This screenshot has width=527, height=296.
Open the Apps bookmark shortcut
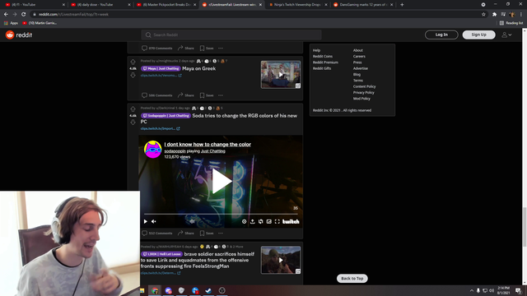(11, 23)
